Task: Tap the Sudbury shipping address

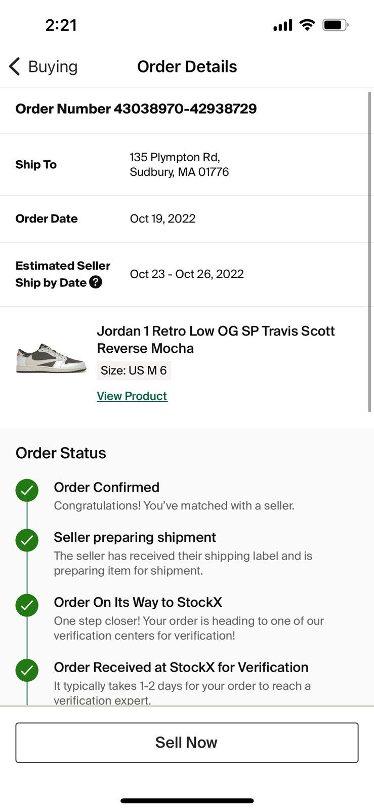Action: pyautogui.click(x=179, y=165)
